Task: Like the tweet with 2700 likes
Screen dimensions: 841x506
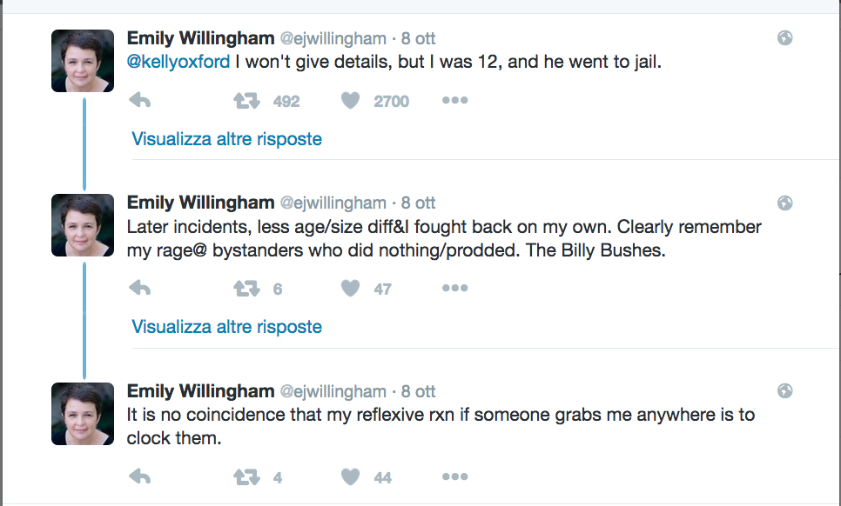Action: (x=350, y=101)
